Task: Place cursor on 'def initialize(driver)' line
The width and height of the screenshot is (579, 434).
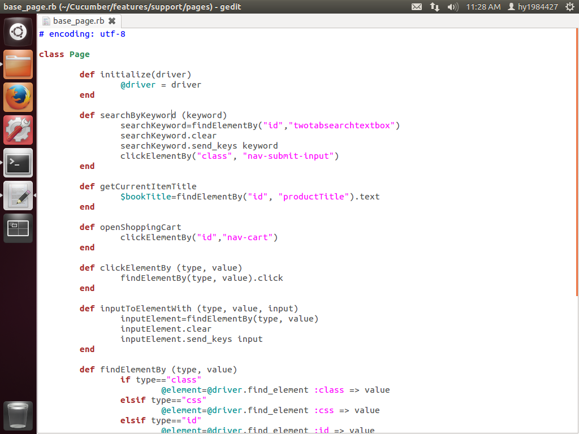Action: (135, 75)
